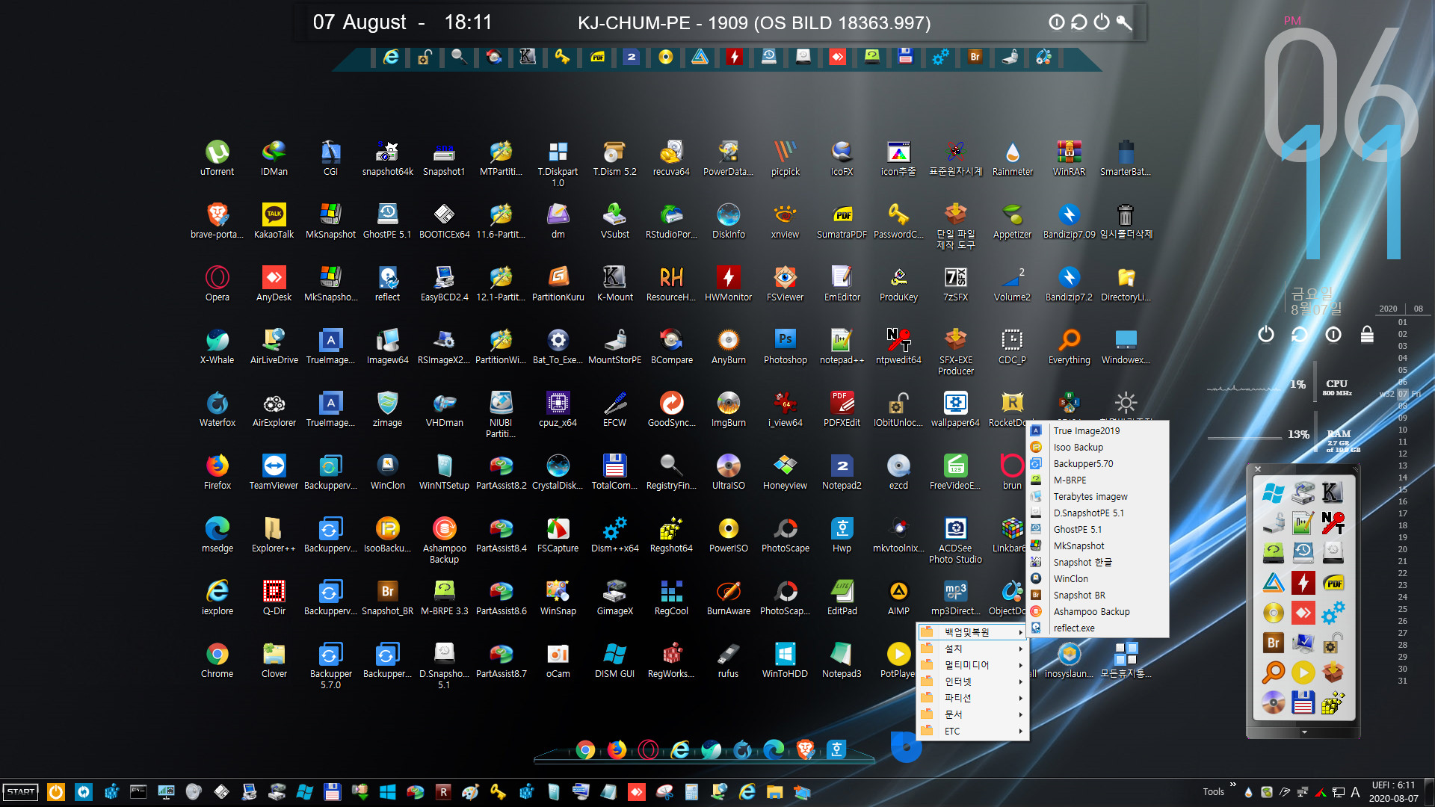1435x807 pixels.
Task: Select Backupper5.70 menu entry
Action: tap(1098, 464)
